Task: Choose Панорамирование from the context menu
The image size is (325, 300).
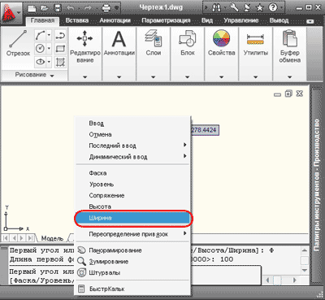Action: pos(132,250)
